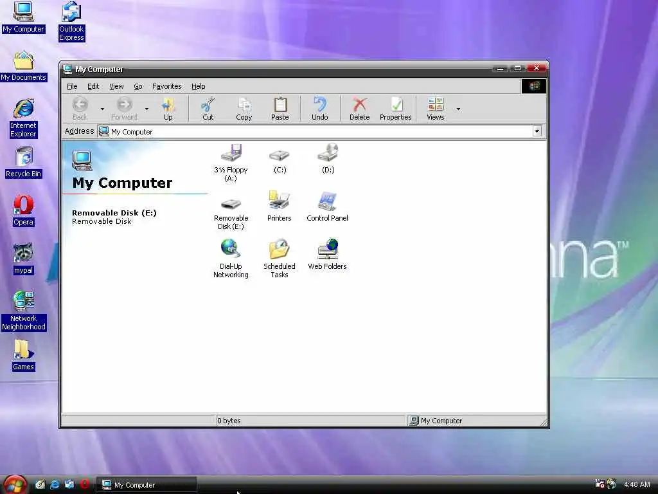Image resolution: width=658 pixels, height=494 pixels.
Task: Close the My Computer window
Action: (537, 68)
